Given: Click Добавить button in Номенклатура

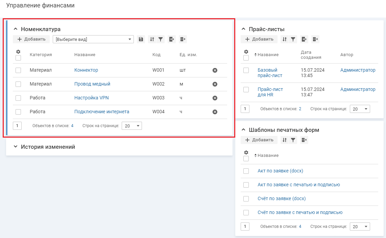Looking at the screenshot, I should [x=31, y=39].
